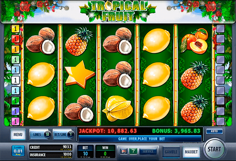
Task: Select the pink payline marker at the bottom left
Action: (x=15, y=121)
